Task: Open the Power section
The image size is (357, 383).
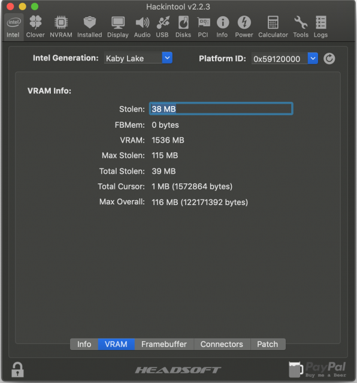Action: [x=244, y=27]
